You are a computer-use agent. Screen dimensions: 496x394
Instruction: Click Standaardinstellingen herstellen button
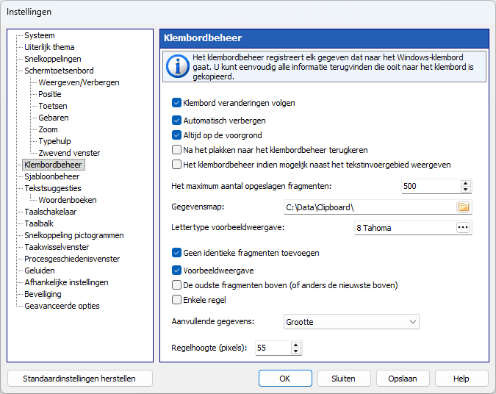tap(79, 379)
